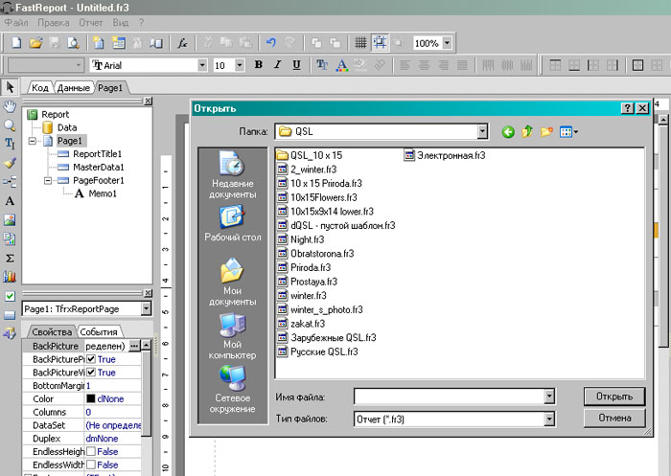The width and height of the screenshot is (671, 476).
Task: Open the Имя файла dropdown arrow
Action: pyautogui.click(x=549, y=397)
